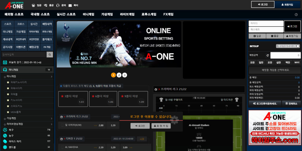Expand the 라이브영상게임 submenu chevron
The height and width of the screenshot is (151, 302).
[x=52, y=124]
